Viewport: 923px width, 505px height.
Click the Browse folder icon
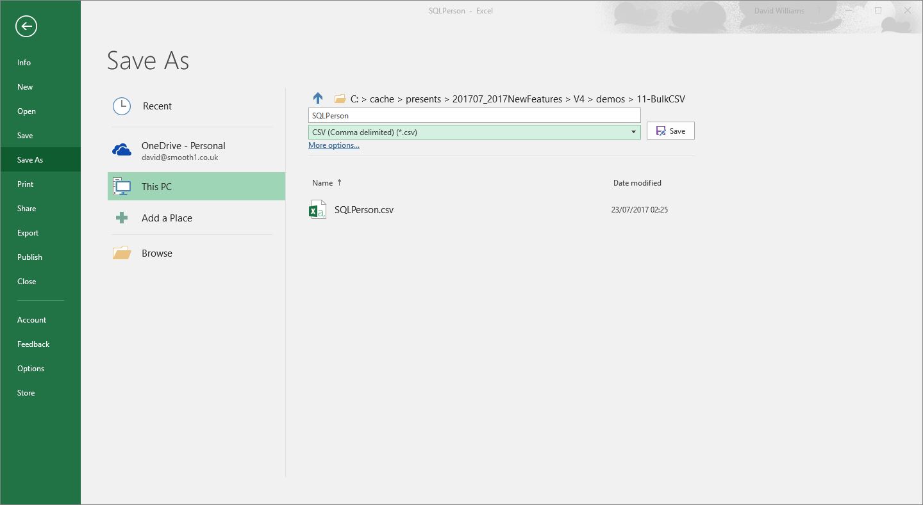click(x=122, y=253)
